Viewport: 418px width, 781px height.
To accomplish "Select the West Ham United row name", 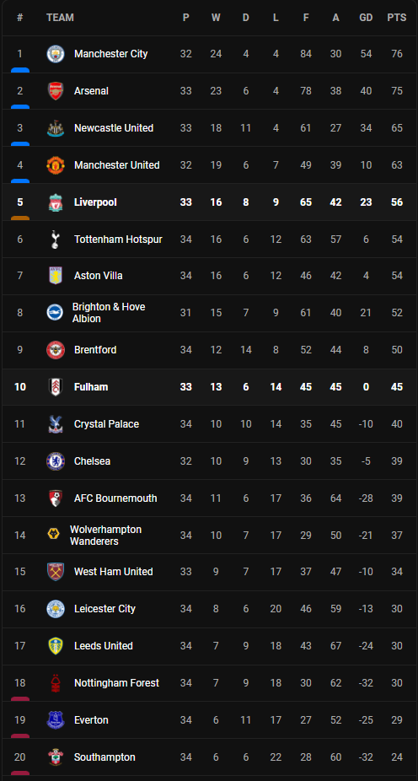I will pos(114,572).
